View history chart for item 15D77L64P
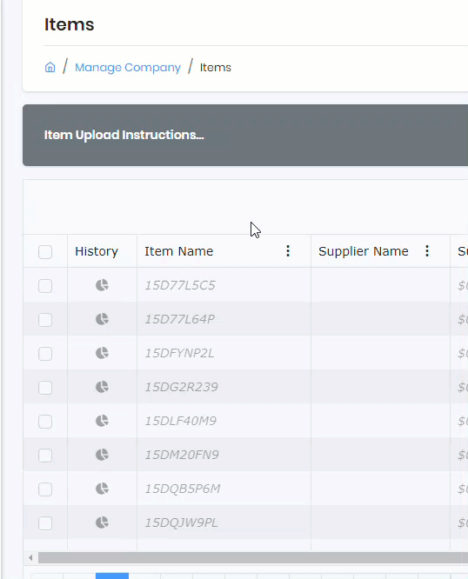 [x=102, y=319]
